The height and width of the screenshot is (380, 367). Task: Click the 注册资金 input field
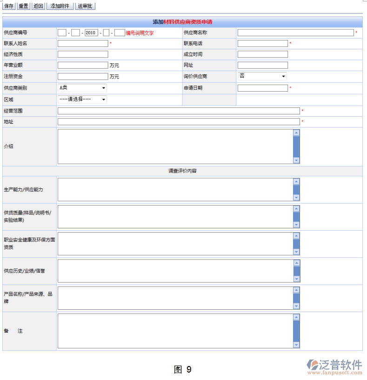tap(83, 76)
